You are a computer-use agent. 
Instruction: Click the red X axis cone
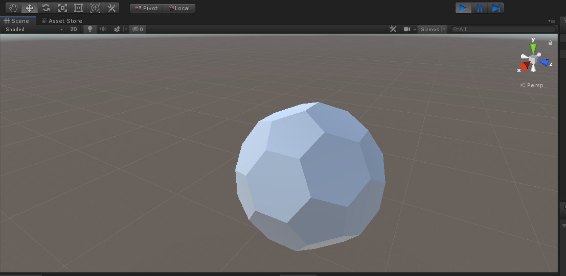click(525, 66)
